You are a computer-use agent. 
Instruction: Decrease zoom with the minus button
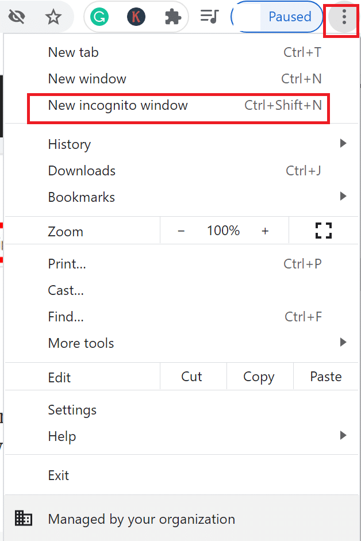point(181,231)
